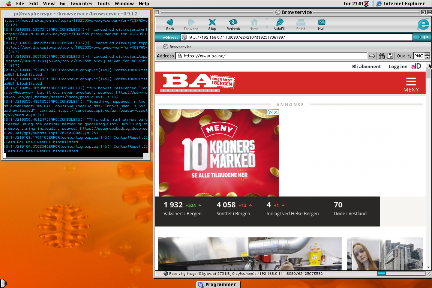Screen dimensions: 432x288
Task: Open the article with woman's portrait
Action: point(385,254)
